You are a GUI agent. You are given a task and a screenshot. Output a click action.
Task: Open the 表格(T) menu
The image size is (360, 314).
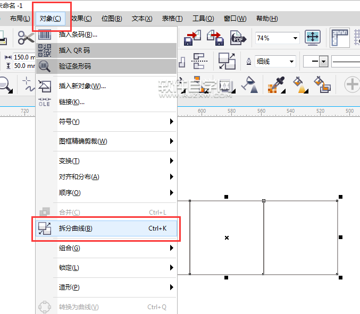[x=172, y=19]
